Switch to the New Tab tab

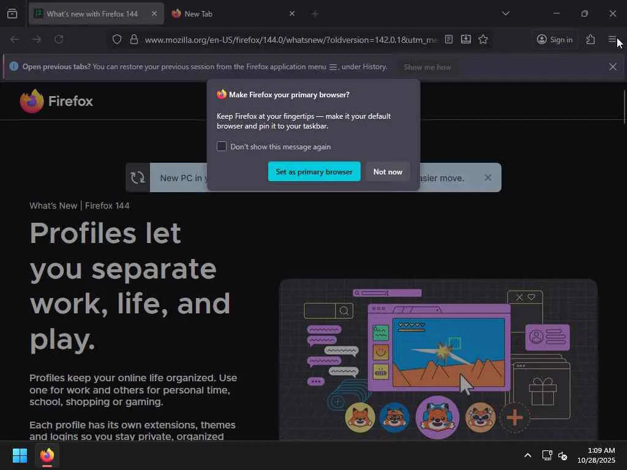coord(233,13)
